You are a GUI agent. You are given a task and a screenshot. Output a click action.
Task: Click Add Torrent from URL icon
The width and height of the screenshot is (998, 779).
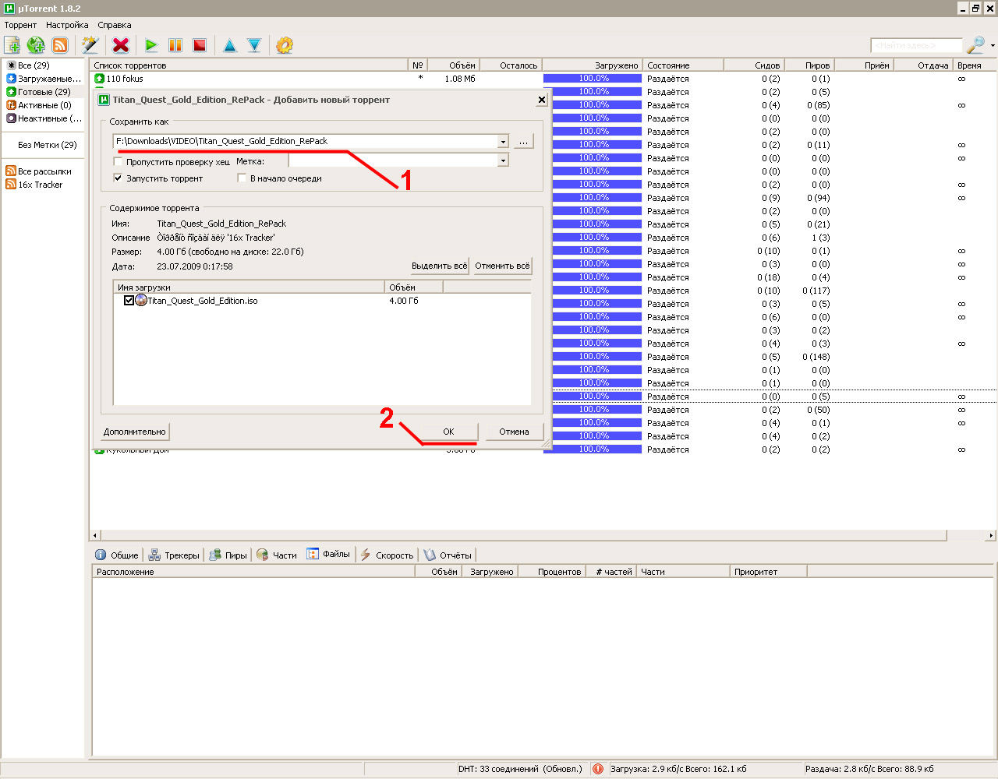36,45
